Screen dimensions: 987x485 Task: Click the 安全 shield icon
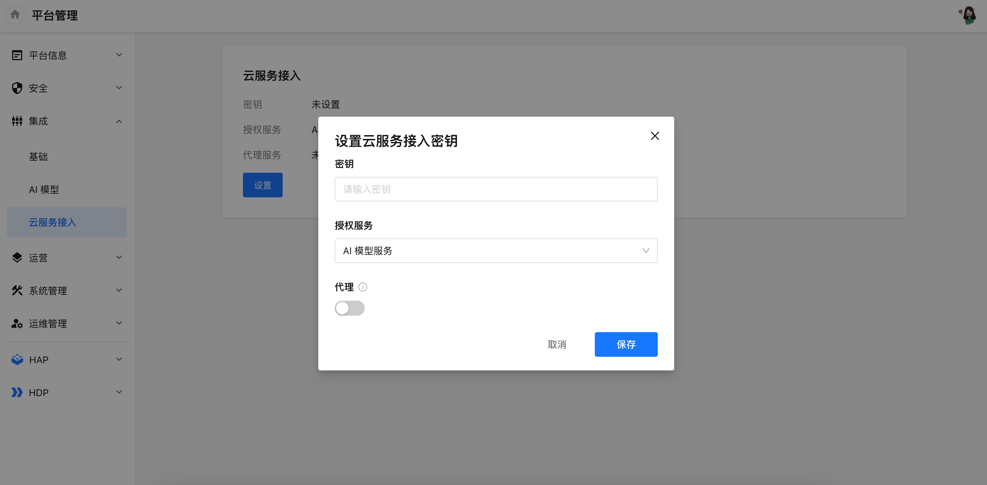tap(17, 88)
